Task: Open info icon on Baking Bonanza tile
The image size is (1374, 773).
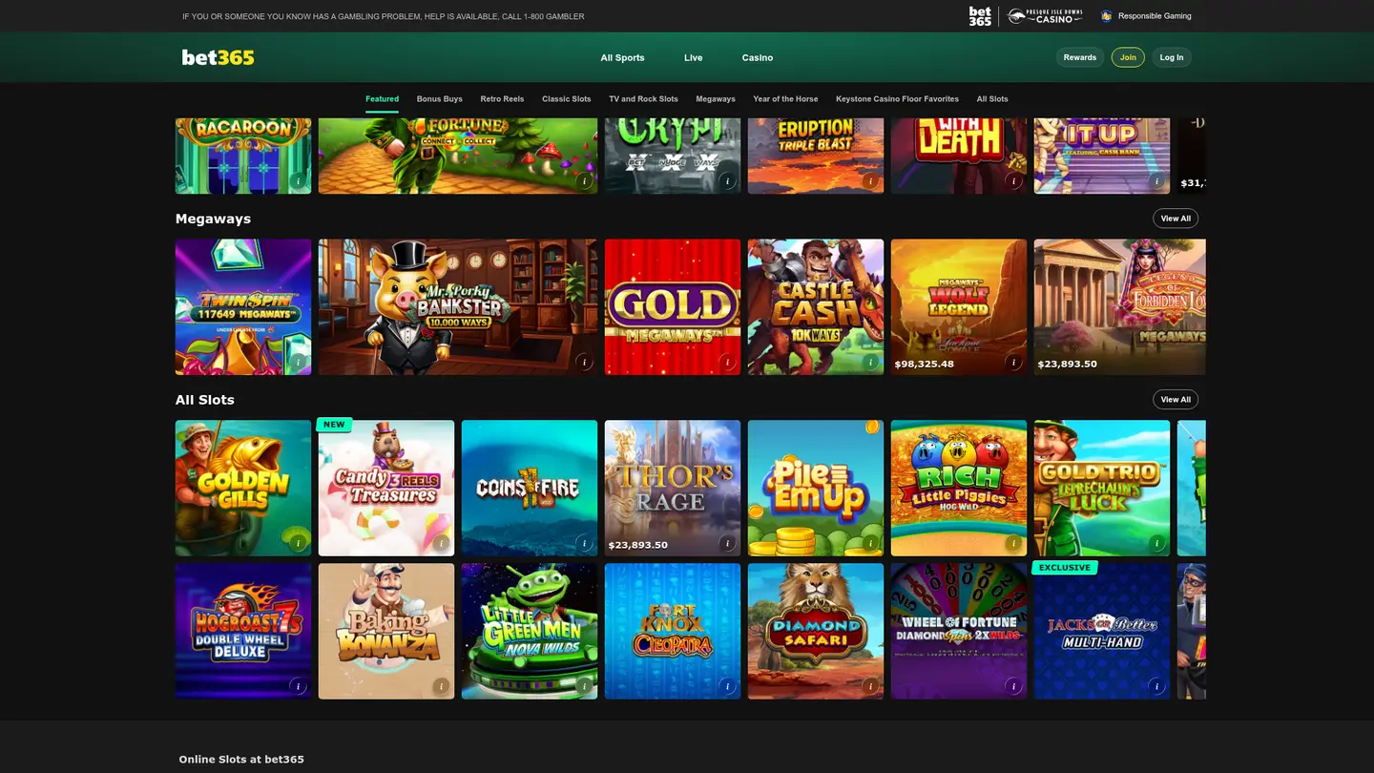Action: click(441, 686)
